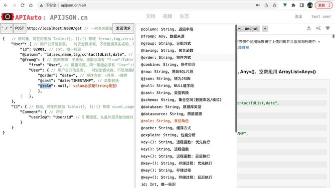The height and width of the screenshot is (188, 335).
Task: Pick the @null suggestion
Action: [x=185, y=86]
